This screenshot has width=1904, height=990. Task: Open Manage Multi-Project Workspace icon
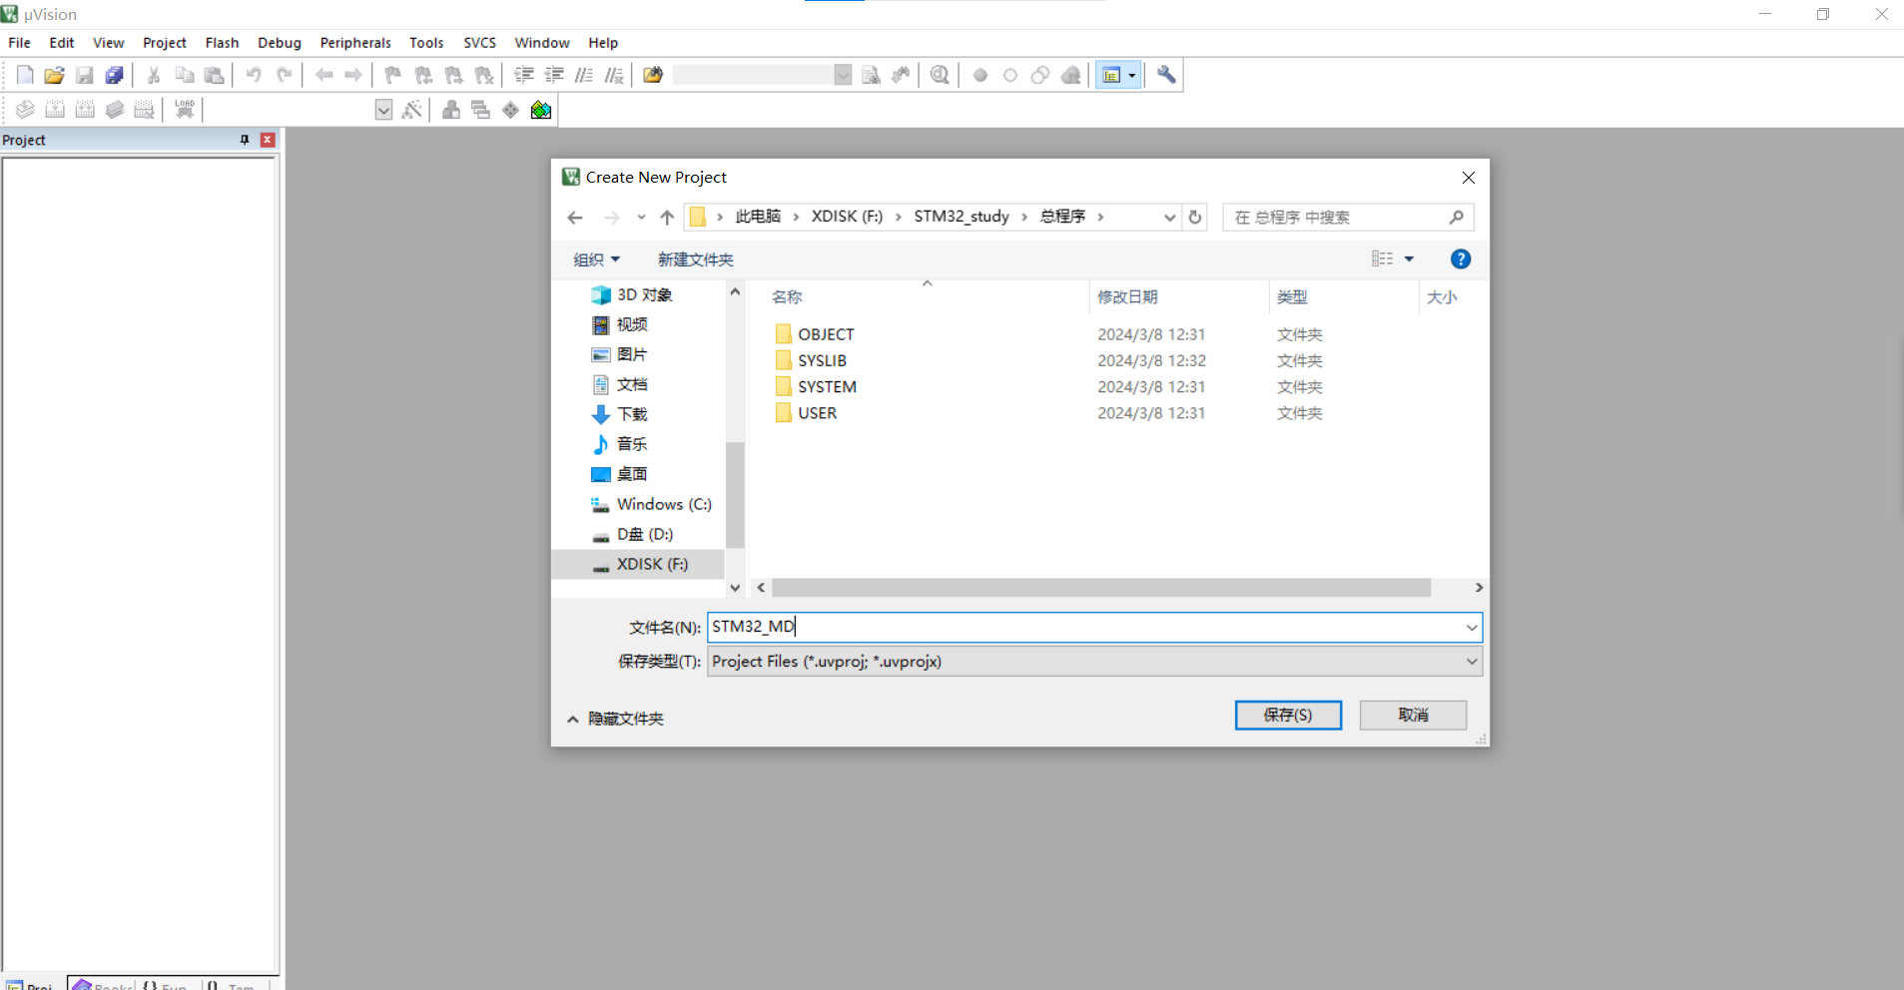(x=481, y=110)
